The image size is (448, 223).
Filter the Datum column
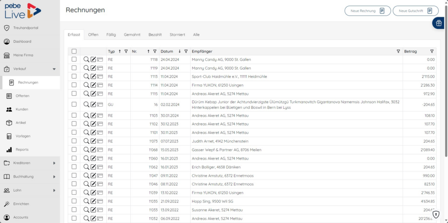(186, 52)
